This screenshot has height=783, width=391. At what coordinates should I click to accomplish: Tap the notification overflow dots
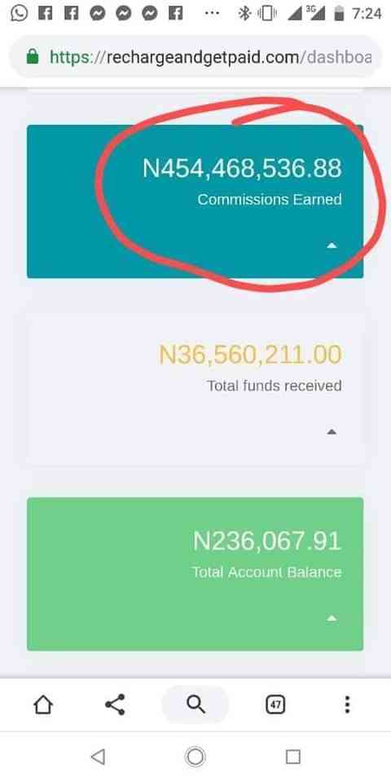coord(213,14)
